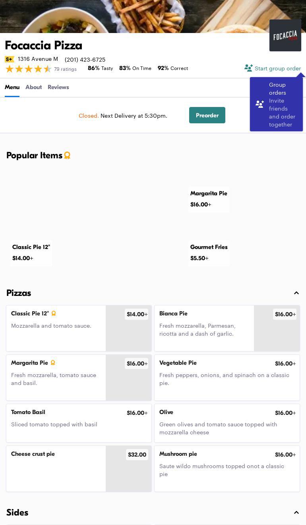Click the group order people icon
The image size is (306, 525).
coord(248,68)
